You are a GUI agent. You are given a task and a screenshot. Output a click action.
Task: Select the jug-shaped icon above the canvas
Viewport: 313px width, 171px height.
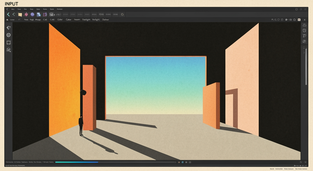287,20
